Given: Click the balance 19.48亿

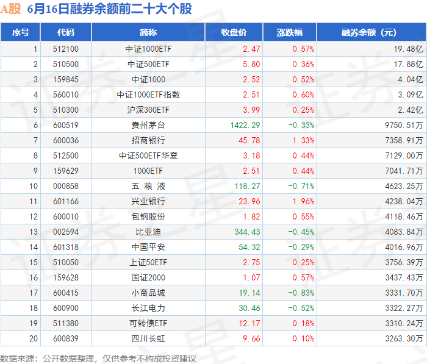Looking at the screenshot, I should tap(408, 49).
